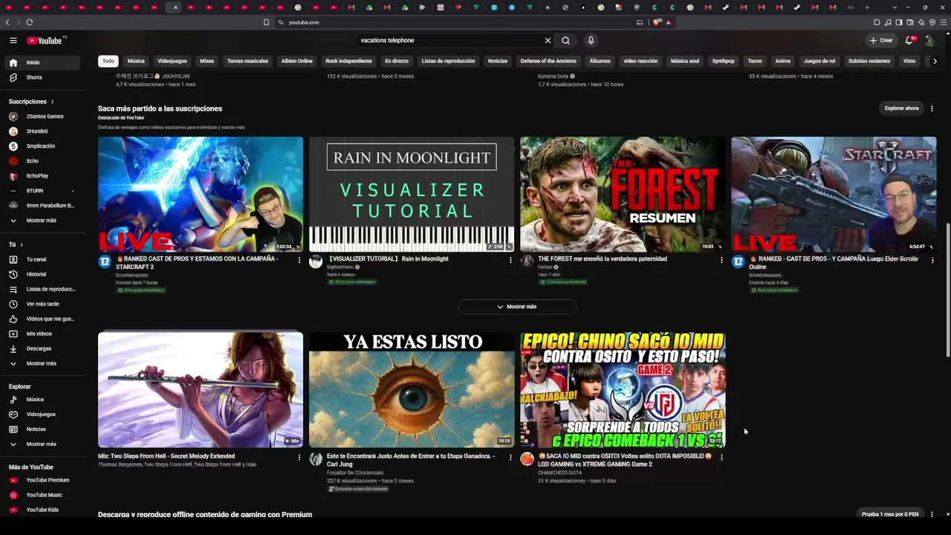The image size is (951, 535).
Task: Start voice search with microphone
Action: point(591,40)
